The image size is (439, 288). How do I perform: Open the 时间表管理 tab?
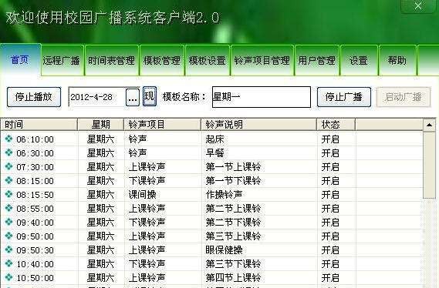(x=112, y=60)
